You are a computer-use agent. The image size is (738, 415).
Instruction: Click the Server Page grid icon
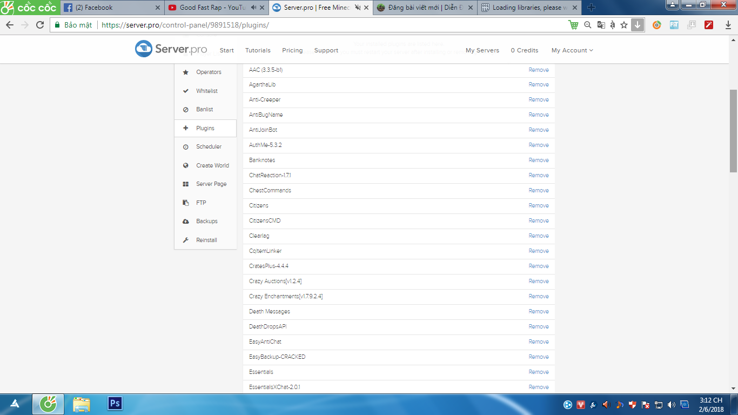click(186, 184)
